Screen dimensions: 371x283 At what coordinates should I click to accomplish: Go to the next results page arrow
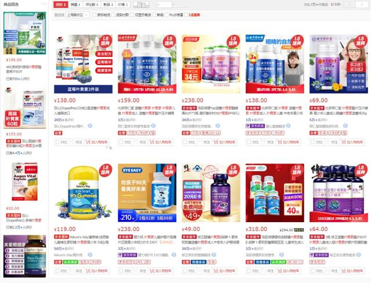pyautogui.click(x=362, y=4)
